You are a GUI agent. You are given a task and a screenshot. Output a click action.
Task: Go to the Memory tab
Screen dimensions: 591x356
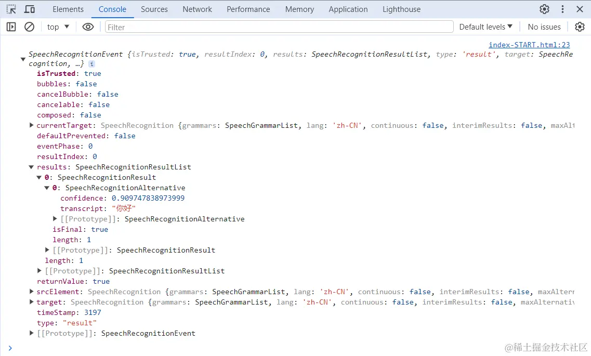(299, 9)
